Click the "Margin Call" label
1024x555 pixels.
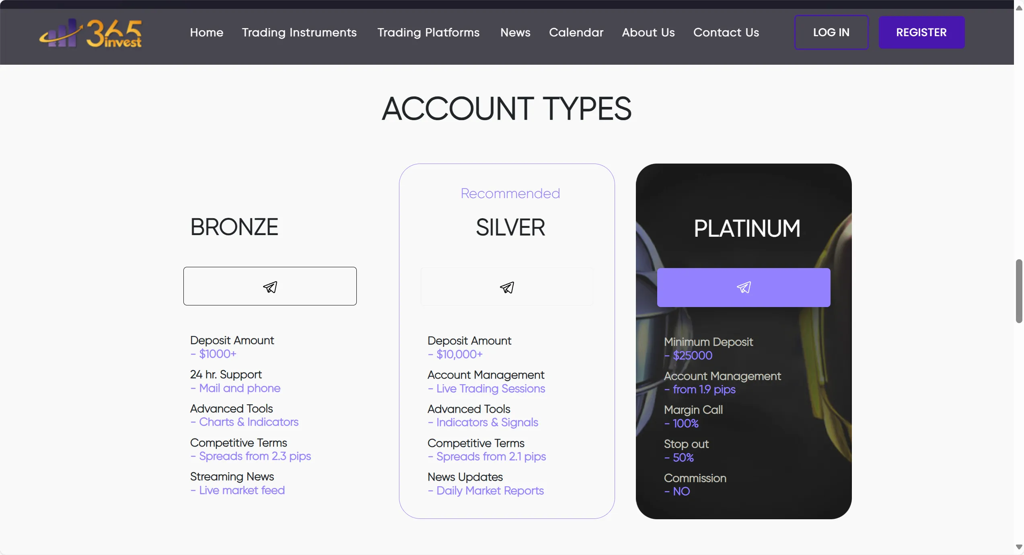(x=693, y=410)
